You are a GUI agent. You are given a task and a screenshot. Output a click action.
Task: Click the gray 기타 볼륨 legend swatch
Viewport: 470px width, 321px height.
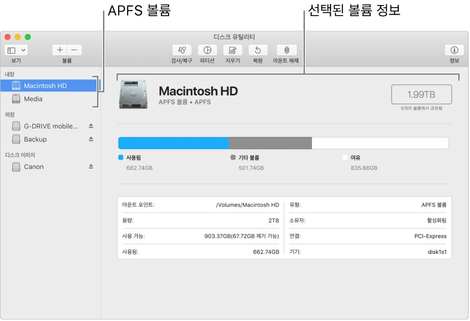[233, 157]
